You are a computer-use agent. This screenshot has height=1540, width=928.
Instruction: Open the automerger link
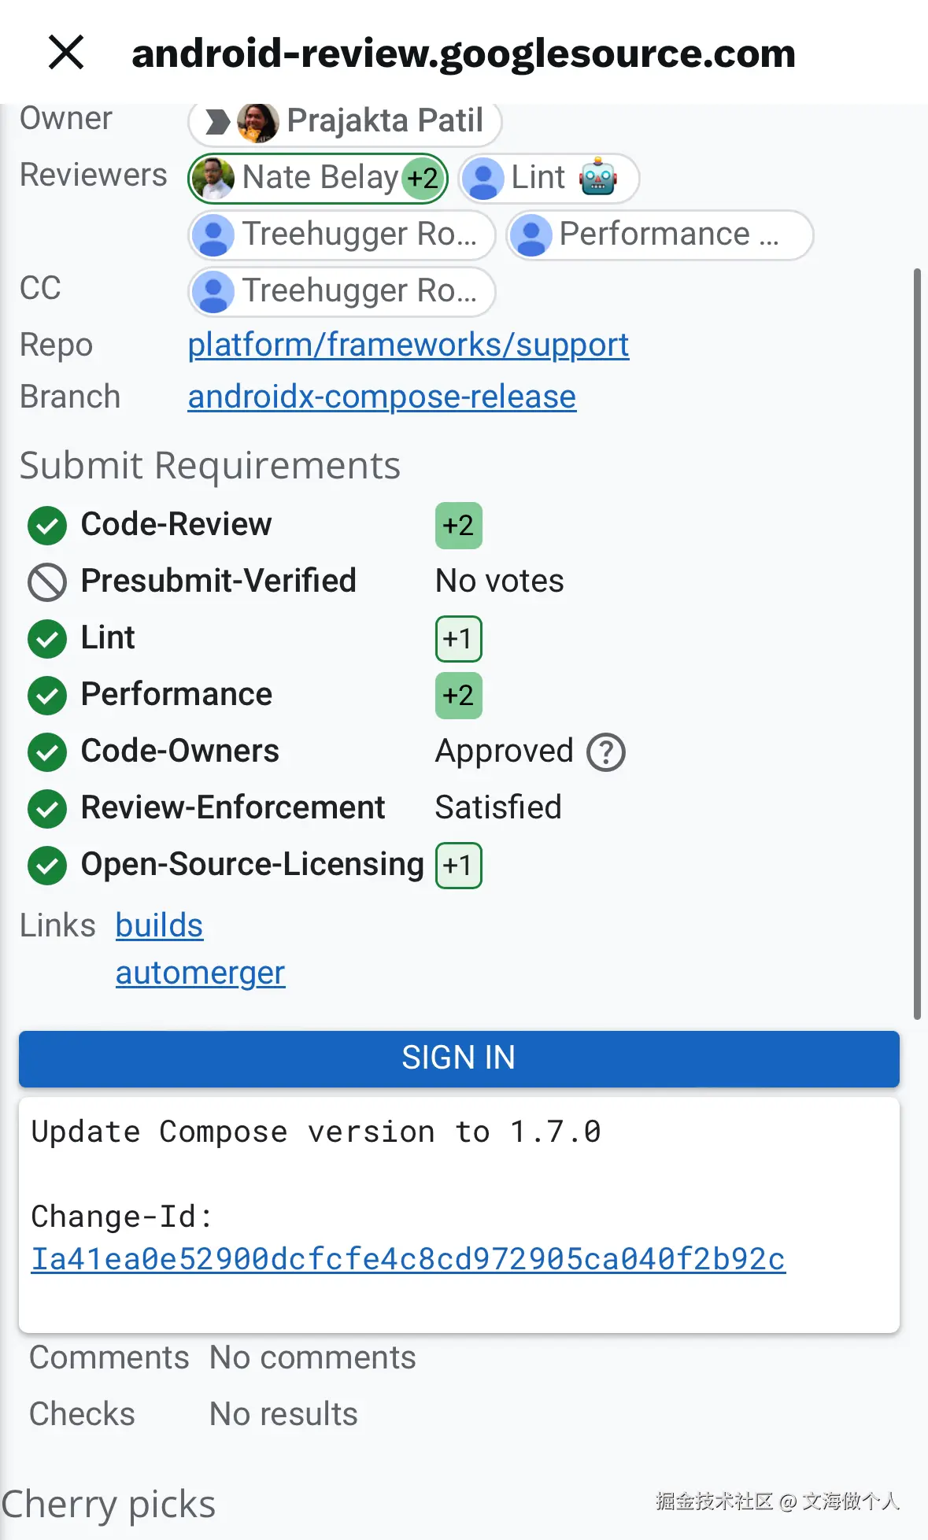200,973
